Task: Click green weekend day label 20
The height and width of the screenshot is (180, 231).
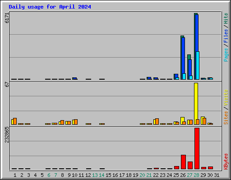Action: pos(142,175)
